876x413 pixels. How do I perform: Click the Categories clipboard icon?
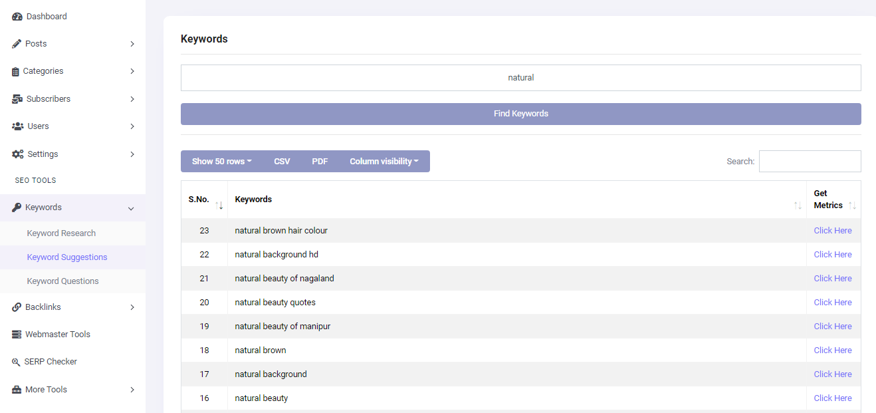[16, 72]
